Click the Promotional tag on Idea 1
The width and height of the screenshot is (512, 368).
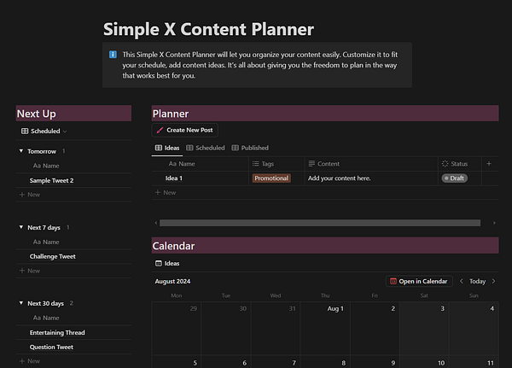coord(271,178)
